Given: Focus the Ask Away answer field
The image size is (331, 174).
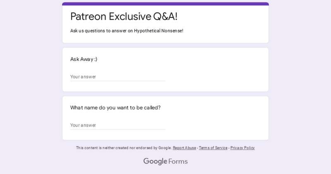Looking at the screenshot, I should pos(118,77).
